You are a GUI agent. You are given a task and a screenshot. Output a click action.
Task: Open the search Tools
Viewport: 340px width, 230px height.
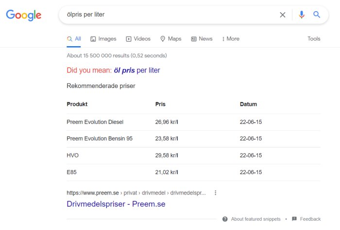point(314,38)
